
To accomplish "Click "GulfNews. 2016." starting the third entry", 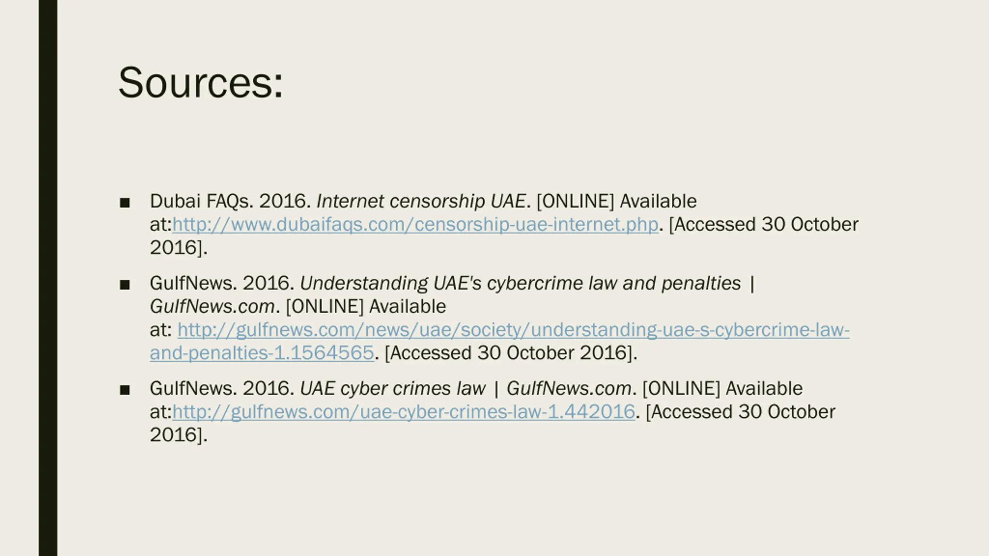I will 223,388.
